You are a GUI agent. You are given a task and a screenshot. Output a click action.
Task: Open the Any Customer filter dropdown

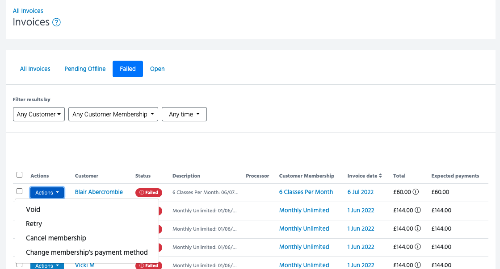click(x=39, y=114)
